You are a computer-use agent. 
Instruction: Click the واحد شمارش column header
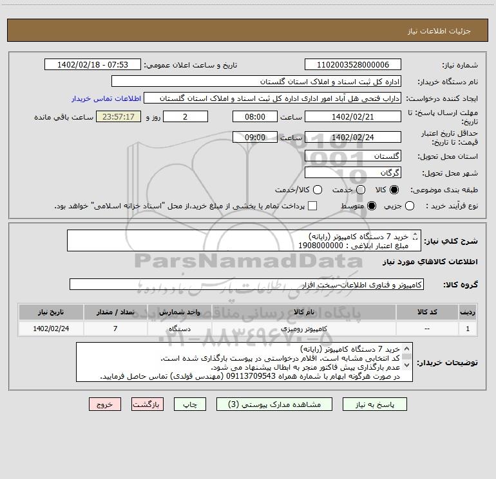[179, 312]
